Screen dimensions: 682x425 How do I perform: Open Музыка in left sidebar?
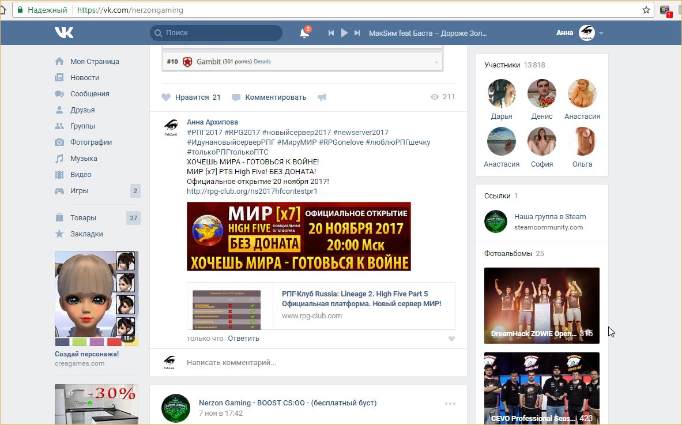tap(84, 158)
